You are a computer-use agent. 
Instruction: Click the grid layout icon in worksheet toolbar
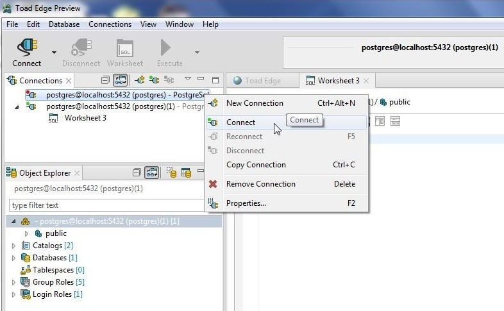[380, 121]
